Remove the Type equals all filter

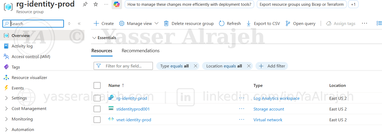tap(195, 66)
